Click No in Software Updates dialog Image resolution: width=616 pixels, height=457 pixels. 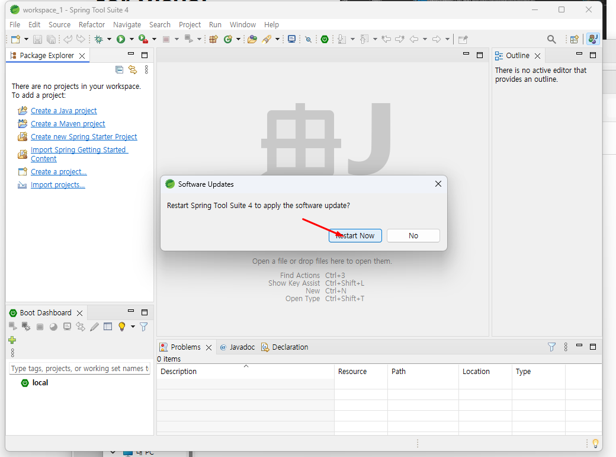[x=413, y=235]
